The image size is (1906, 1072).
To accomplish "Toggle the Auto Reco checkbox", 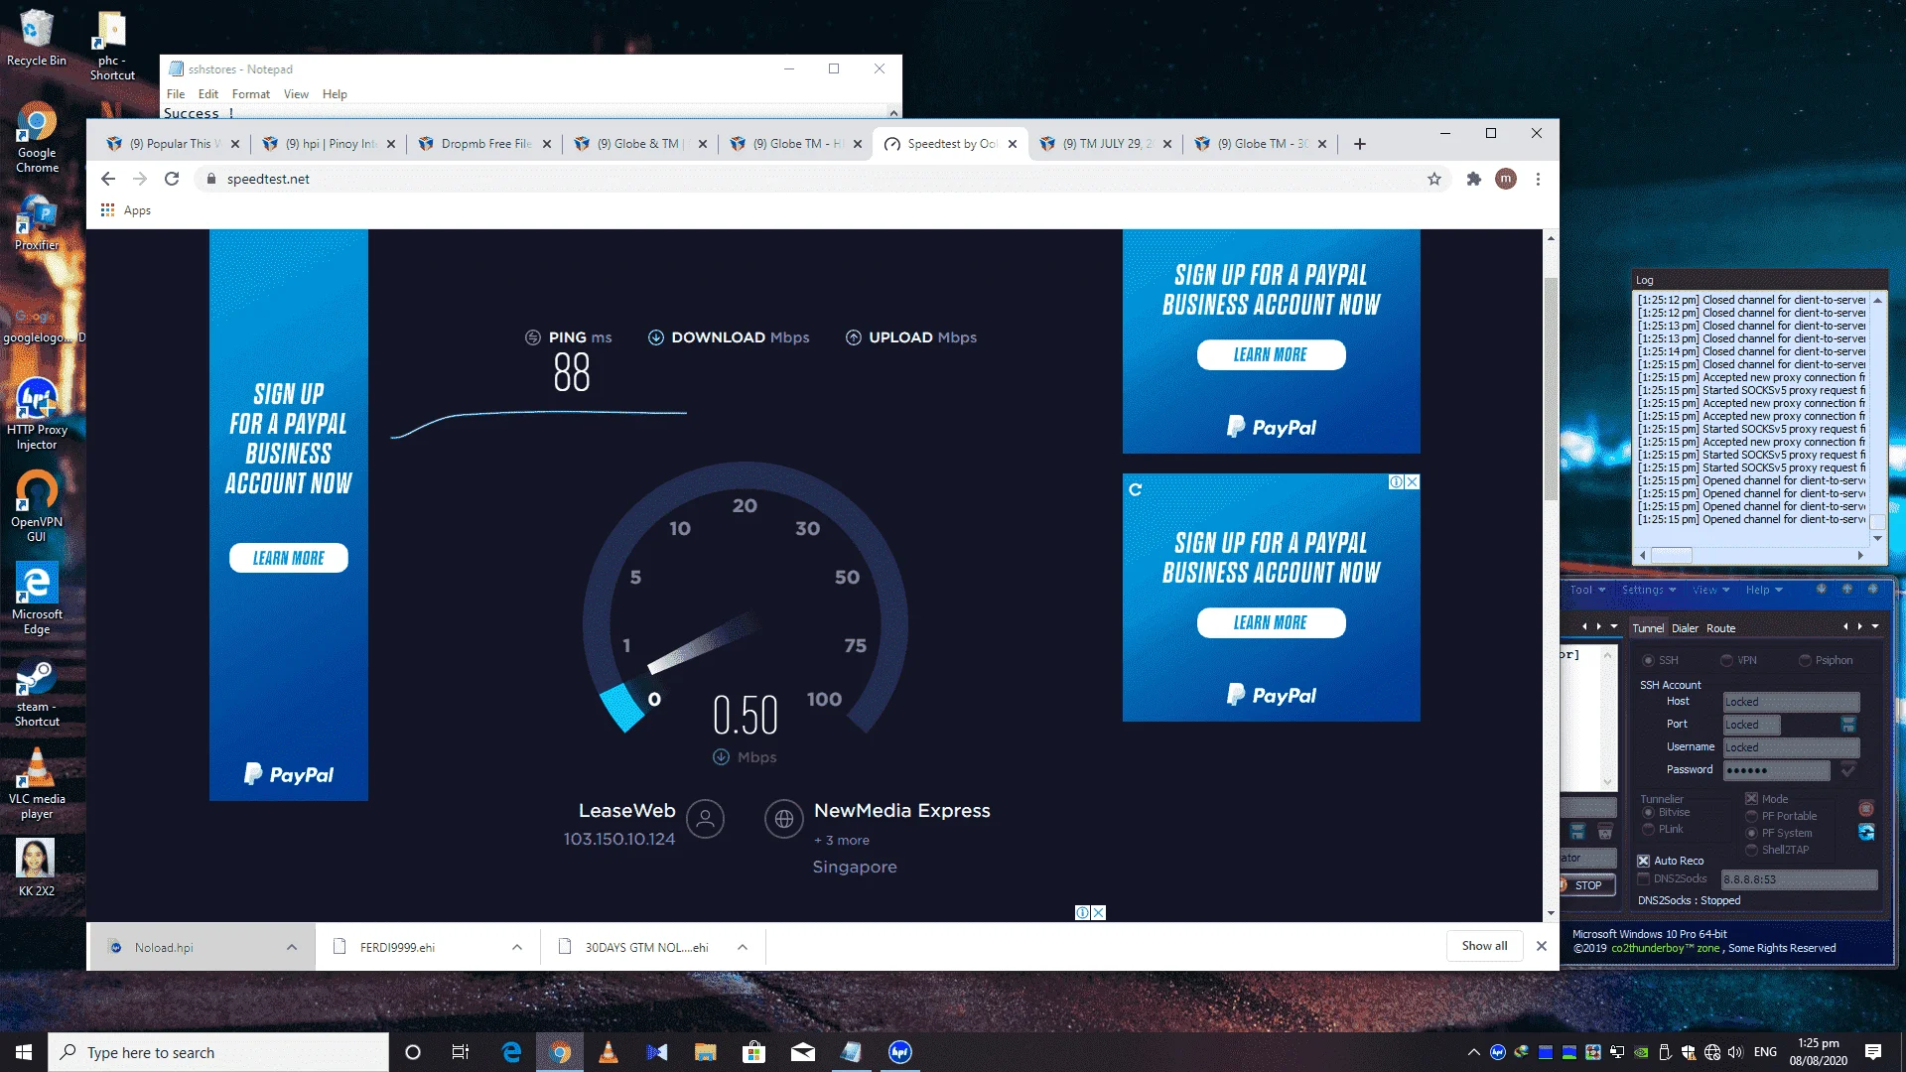I will pos(1643,861).
